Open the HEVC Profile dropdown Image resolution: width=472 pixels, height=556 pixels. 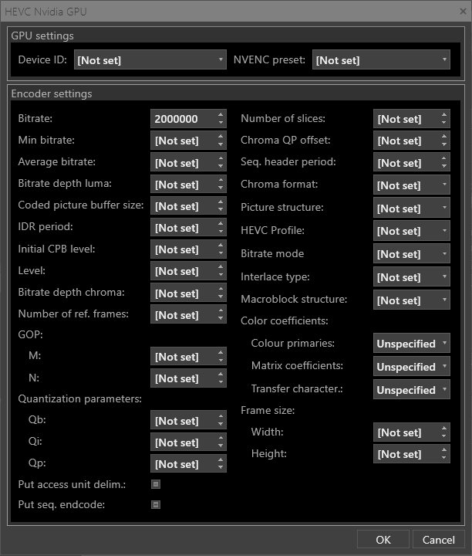click(x=411, y=230)
